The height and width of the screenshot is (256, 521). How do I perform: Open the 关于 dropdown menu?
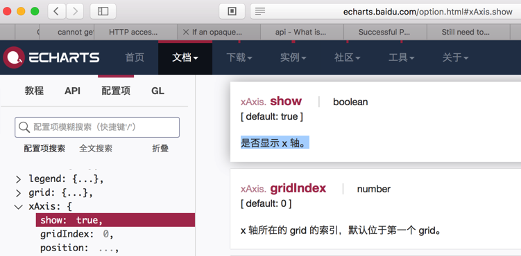pyautogui.click(x=455, y=57)
